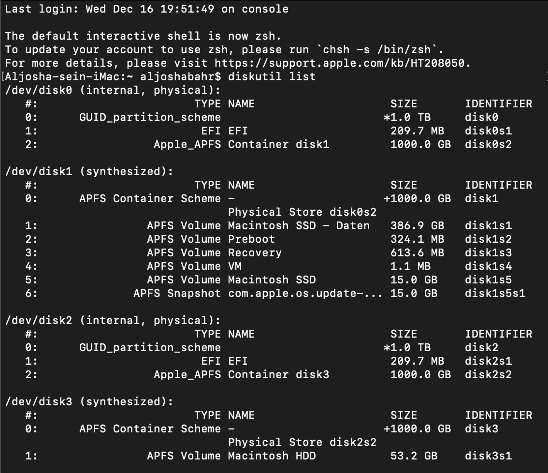
Task: Click the support.apple.com HT208050 link
Action: coord(342,63)
